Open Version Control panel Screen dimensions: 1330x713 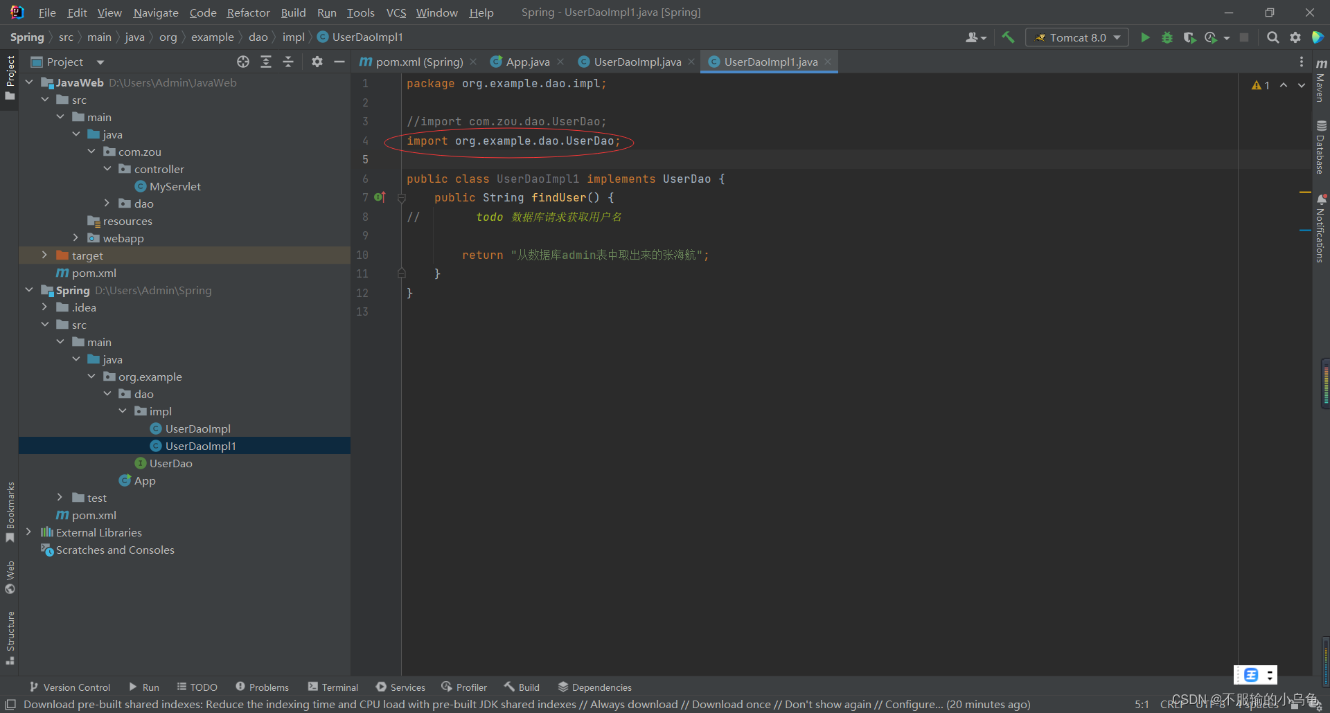point(70,687)
